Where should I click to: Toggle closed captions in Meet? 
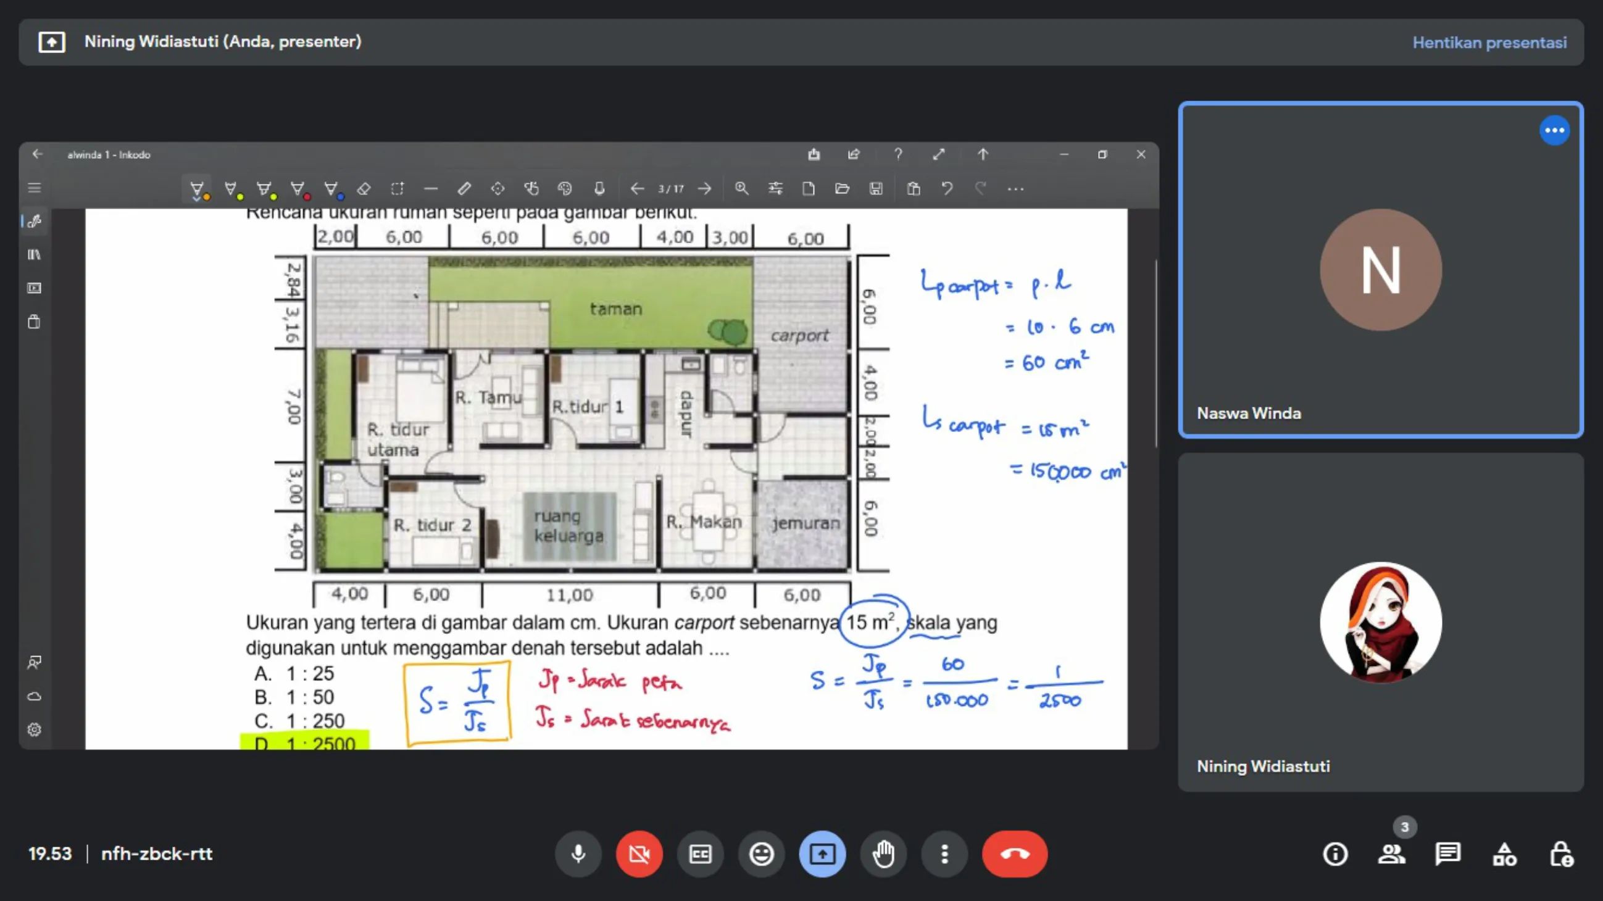point(700,853)
